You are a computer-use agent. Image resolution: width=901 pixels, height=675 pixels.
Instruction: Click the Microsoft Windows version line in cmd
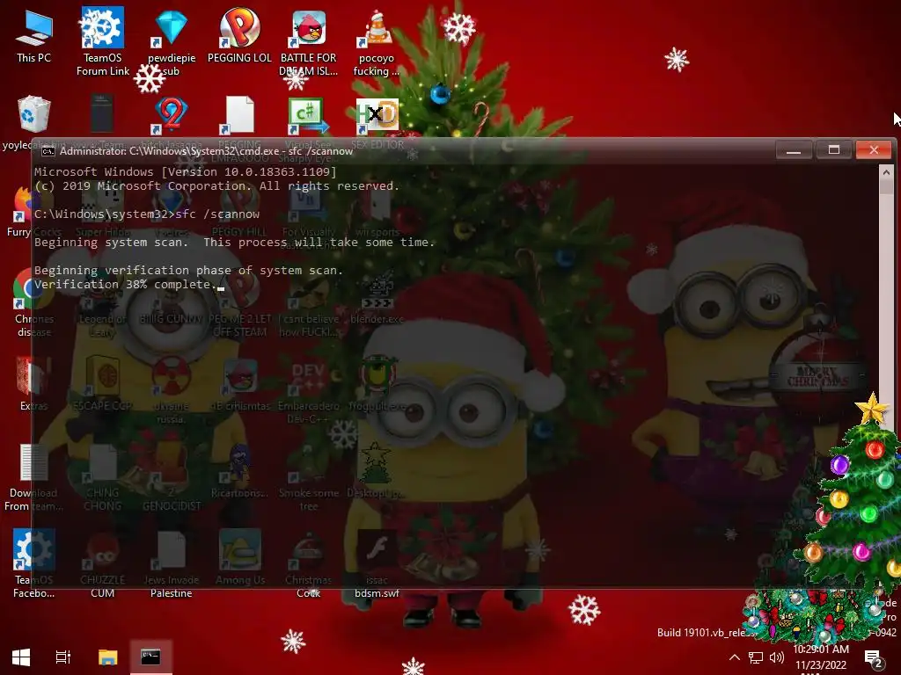(185, 171)
